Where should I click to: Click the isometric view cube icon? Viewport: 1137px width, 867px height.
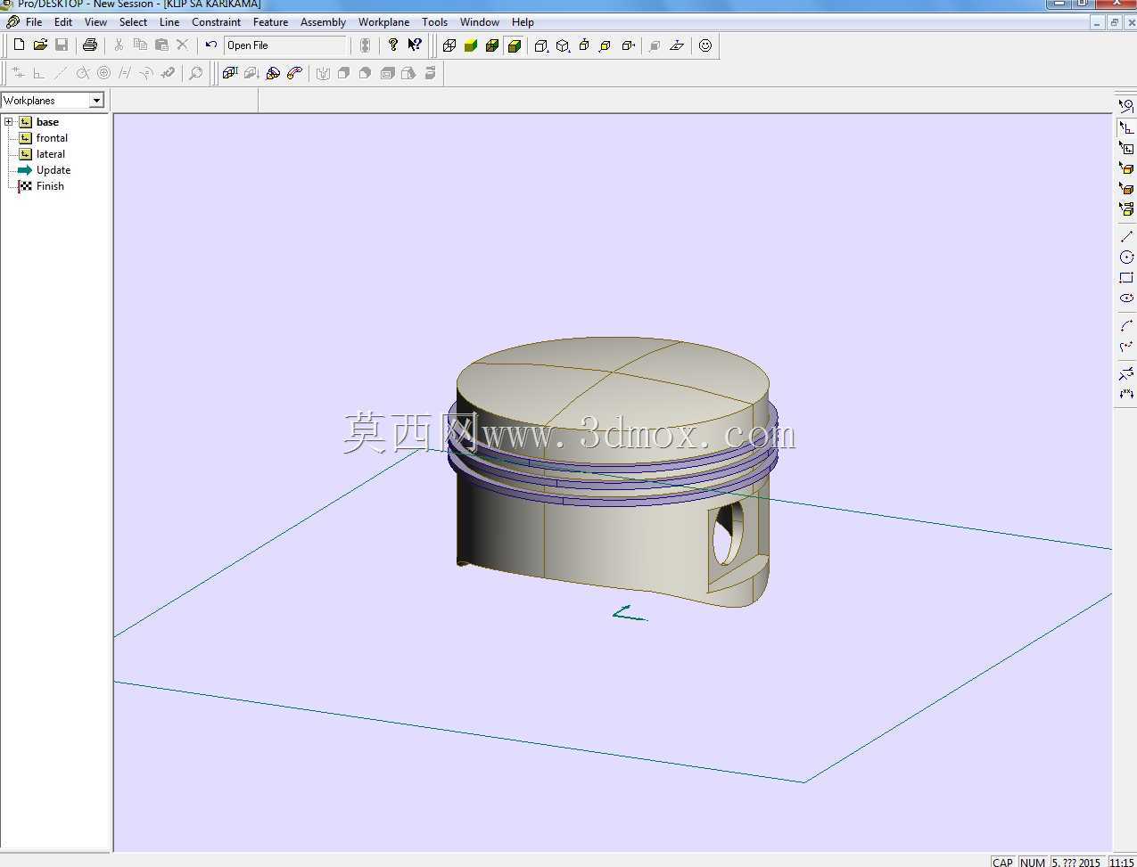563,45
